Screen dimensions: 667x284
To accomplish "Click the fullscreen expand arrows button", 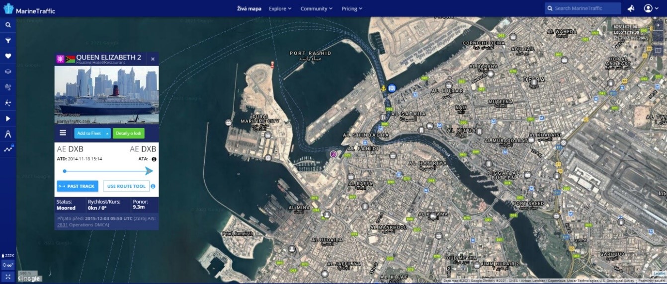I will 8,276.
